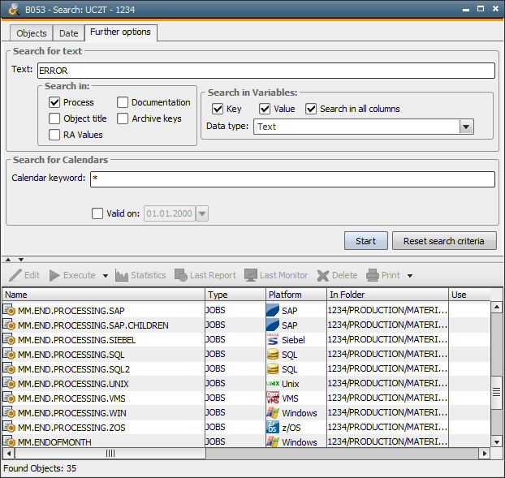Image resolution: width=505 pixels, height=478 pixels.
Task: Click job icon of MM.END.PROCESSING.SAP row
Action: 10,310
